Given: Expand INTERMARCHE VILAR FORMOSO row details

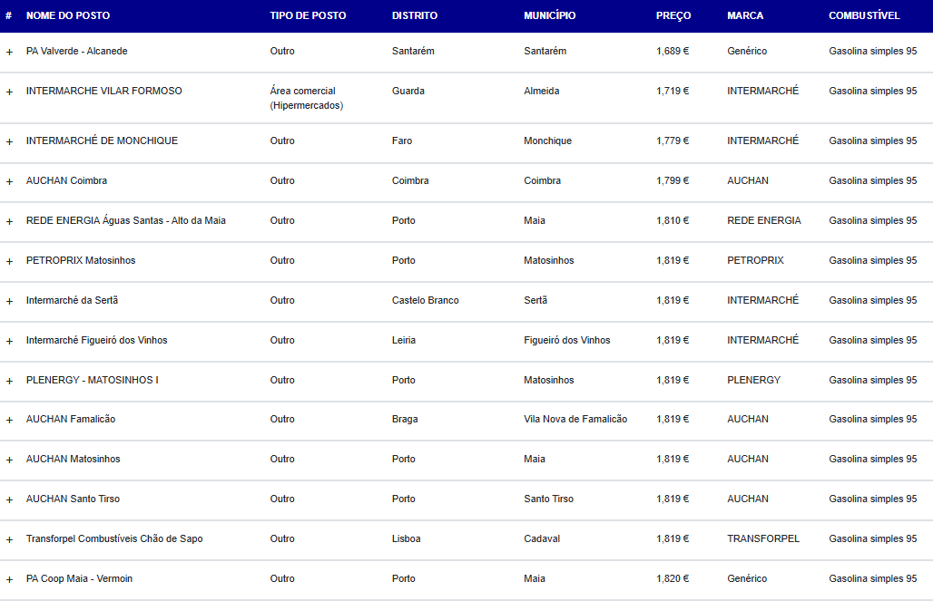Looking at the screenshot, I should [x=9, y=92].
